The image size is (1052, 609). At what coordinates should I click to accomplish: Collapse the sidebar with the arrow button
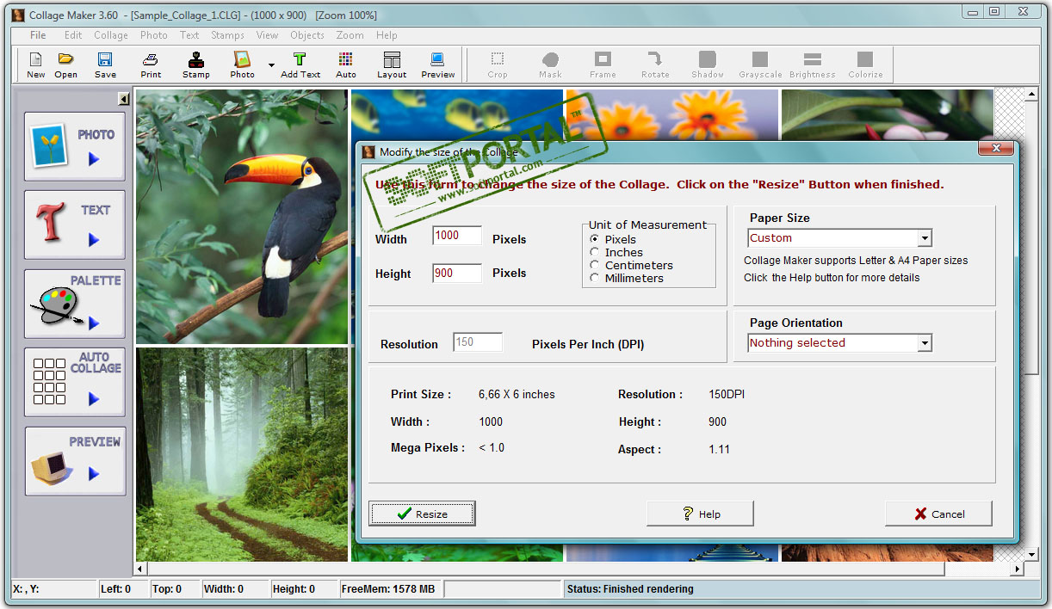(x=124, y=99)
